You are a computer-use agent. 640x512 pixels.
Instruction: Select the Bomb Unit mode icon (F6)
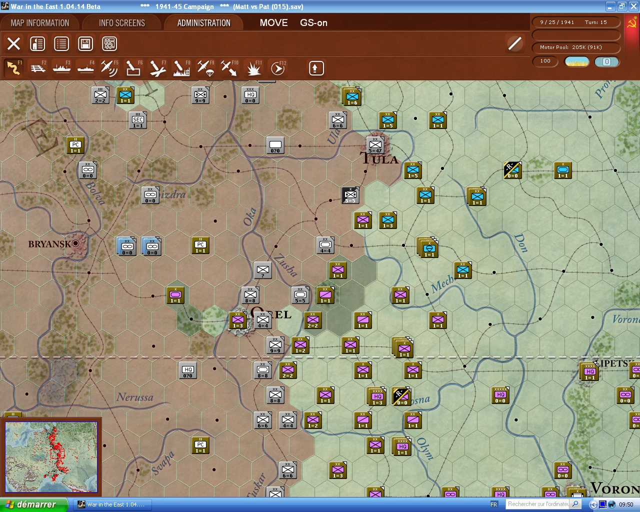tap(133, 68)
